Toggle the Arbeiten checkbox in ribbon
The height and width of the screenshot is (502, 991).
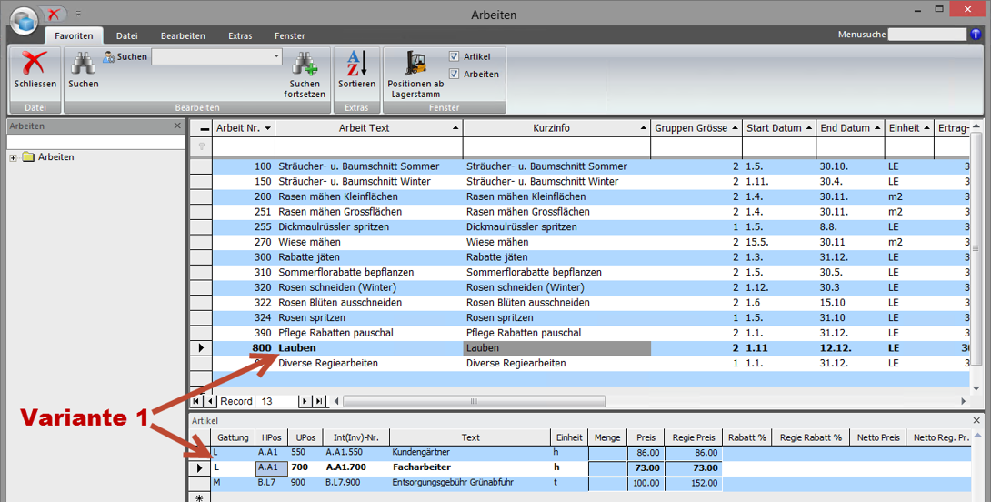455,74
